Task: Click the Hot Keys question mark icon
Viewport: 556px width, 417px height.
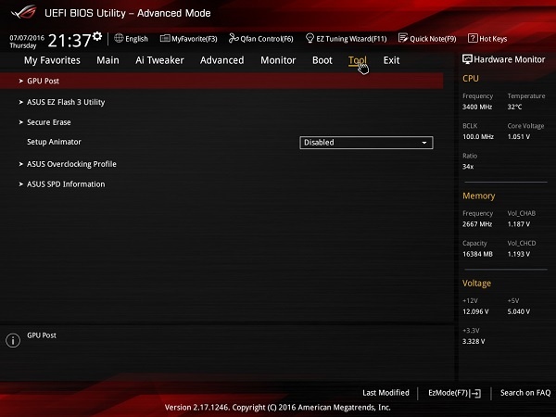Action: point(473,38)
